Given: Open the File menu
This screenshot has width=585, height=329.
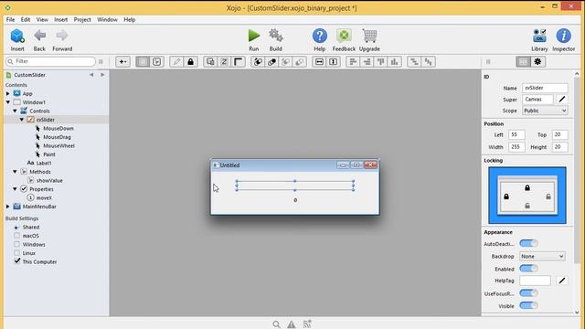Looking at the screenshot, I should click(10, 19).
